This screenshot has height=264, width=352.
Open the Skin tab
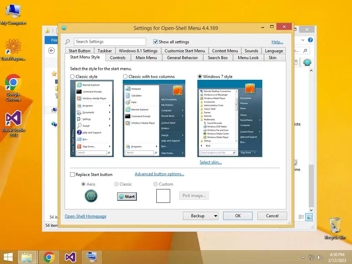pos(273,58)
